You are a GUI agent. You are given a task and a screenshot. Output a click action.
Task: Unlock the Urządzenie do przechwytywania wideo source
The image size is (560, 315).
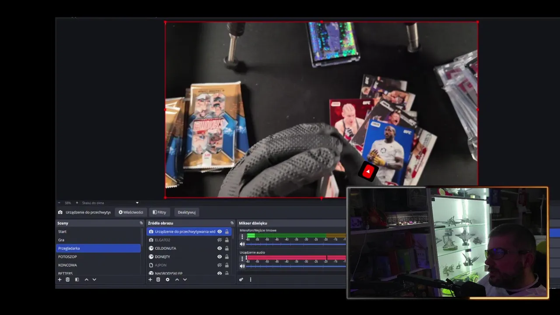227,231
